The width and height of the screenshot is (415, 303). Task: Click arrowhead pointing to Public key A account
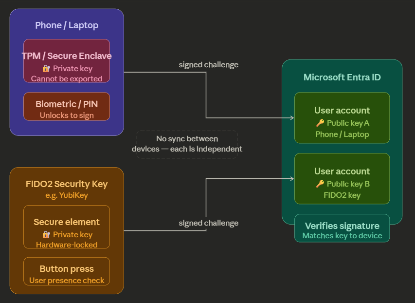click(292, 118)
